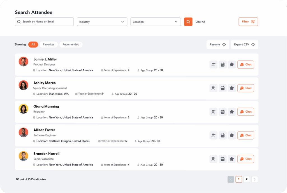
Task: Star Jamie J. Miller as favorite
Action: click(232, 65)
